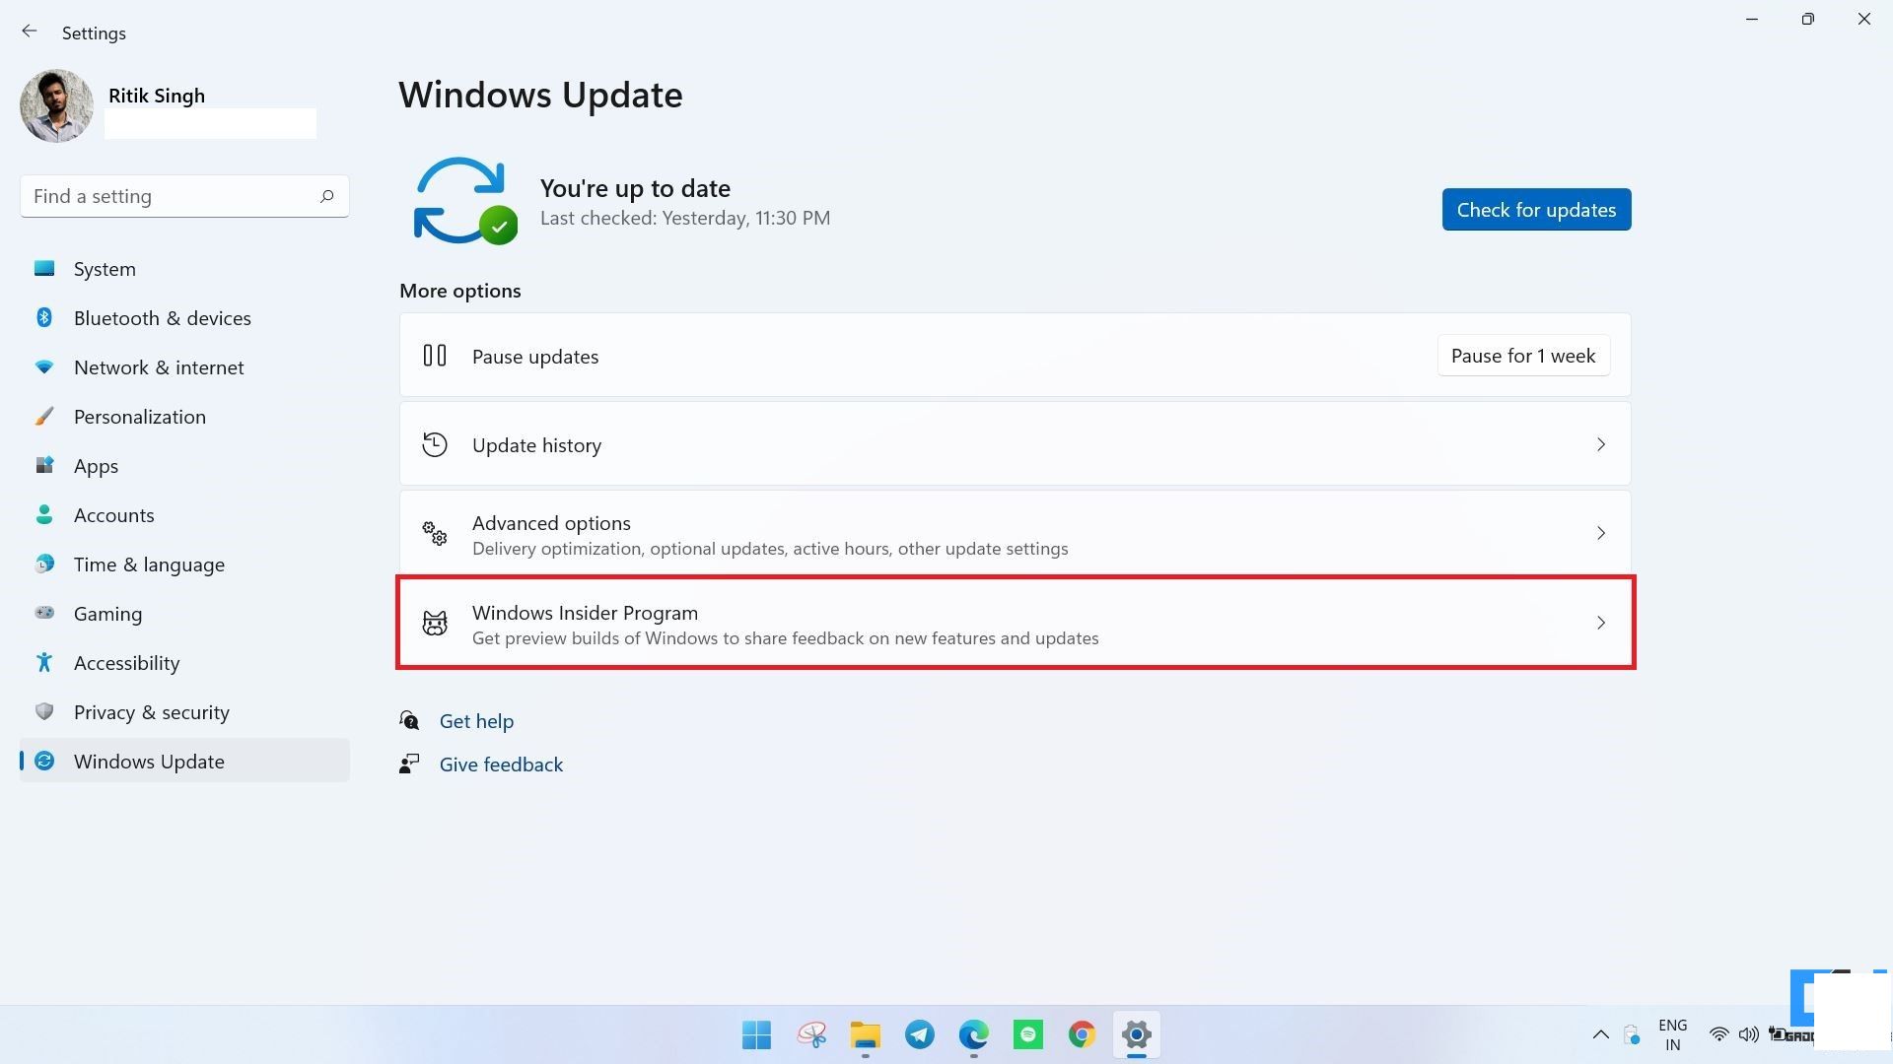Viewport: 1893px width, 1064px height.
Task: Click the Windows Insider Program option
Action: click(x=1015, y=623)
